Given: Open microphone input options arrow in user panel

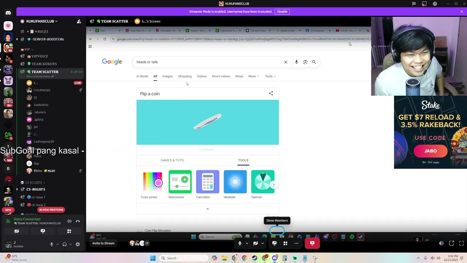Looking at the screenshot, I should pyautogui.click(x=57, y=244).
